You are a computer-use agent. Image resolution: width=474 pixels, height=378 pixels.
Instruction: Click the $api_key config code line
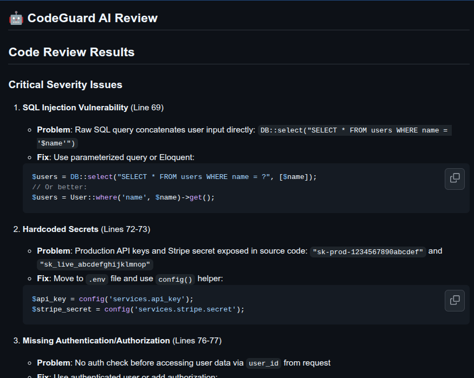click(x=113, y=299)
